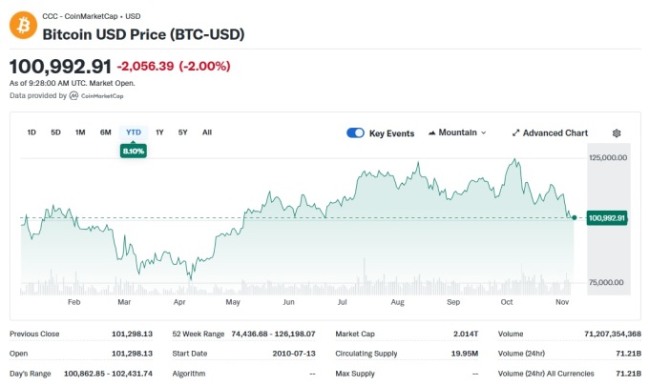Click the 8.10% YTD return badge
The height and width of the screenshot is (385, 649).
134,151
